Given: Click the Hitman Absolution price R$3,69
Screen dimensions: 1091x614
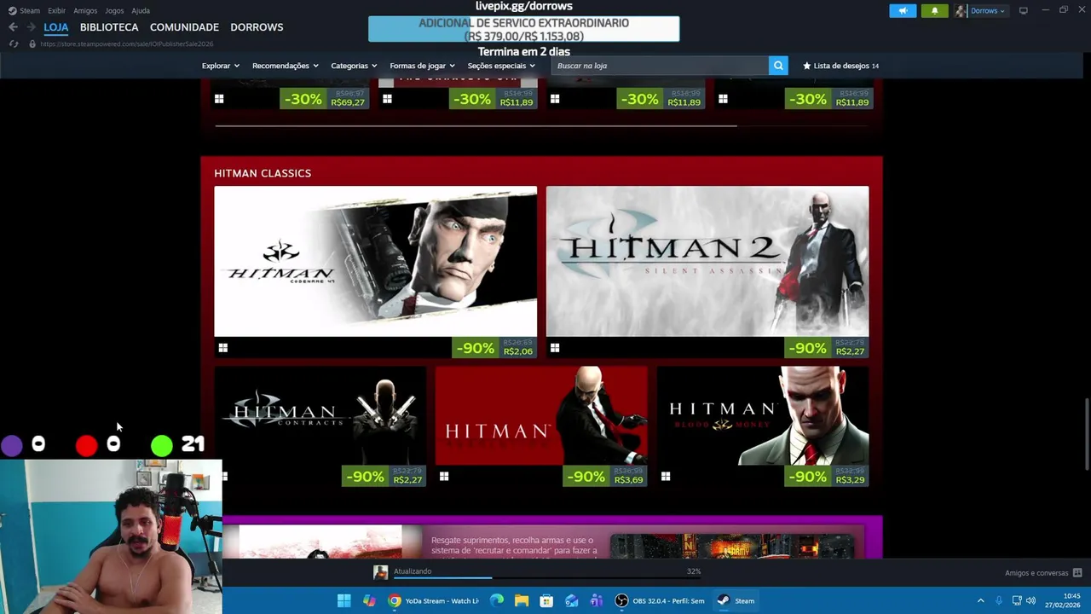Looking at the screenshot, I should (x=628, y=480).
